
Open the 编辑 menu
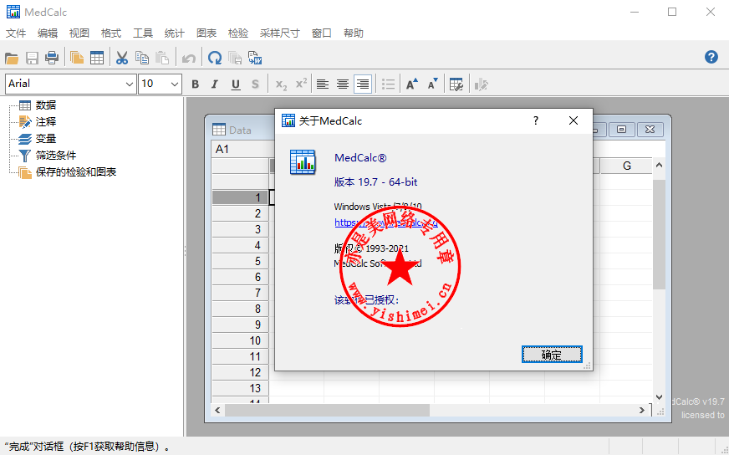point(48,33)
